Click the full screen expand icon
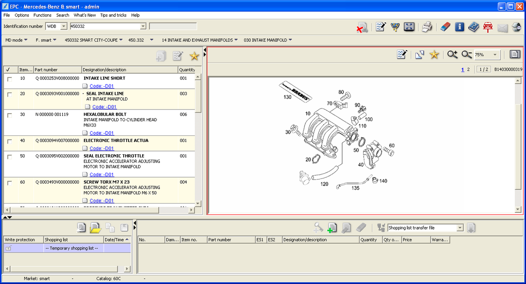Screen dimensions: 526x284 click(x=409, y=27)
